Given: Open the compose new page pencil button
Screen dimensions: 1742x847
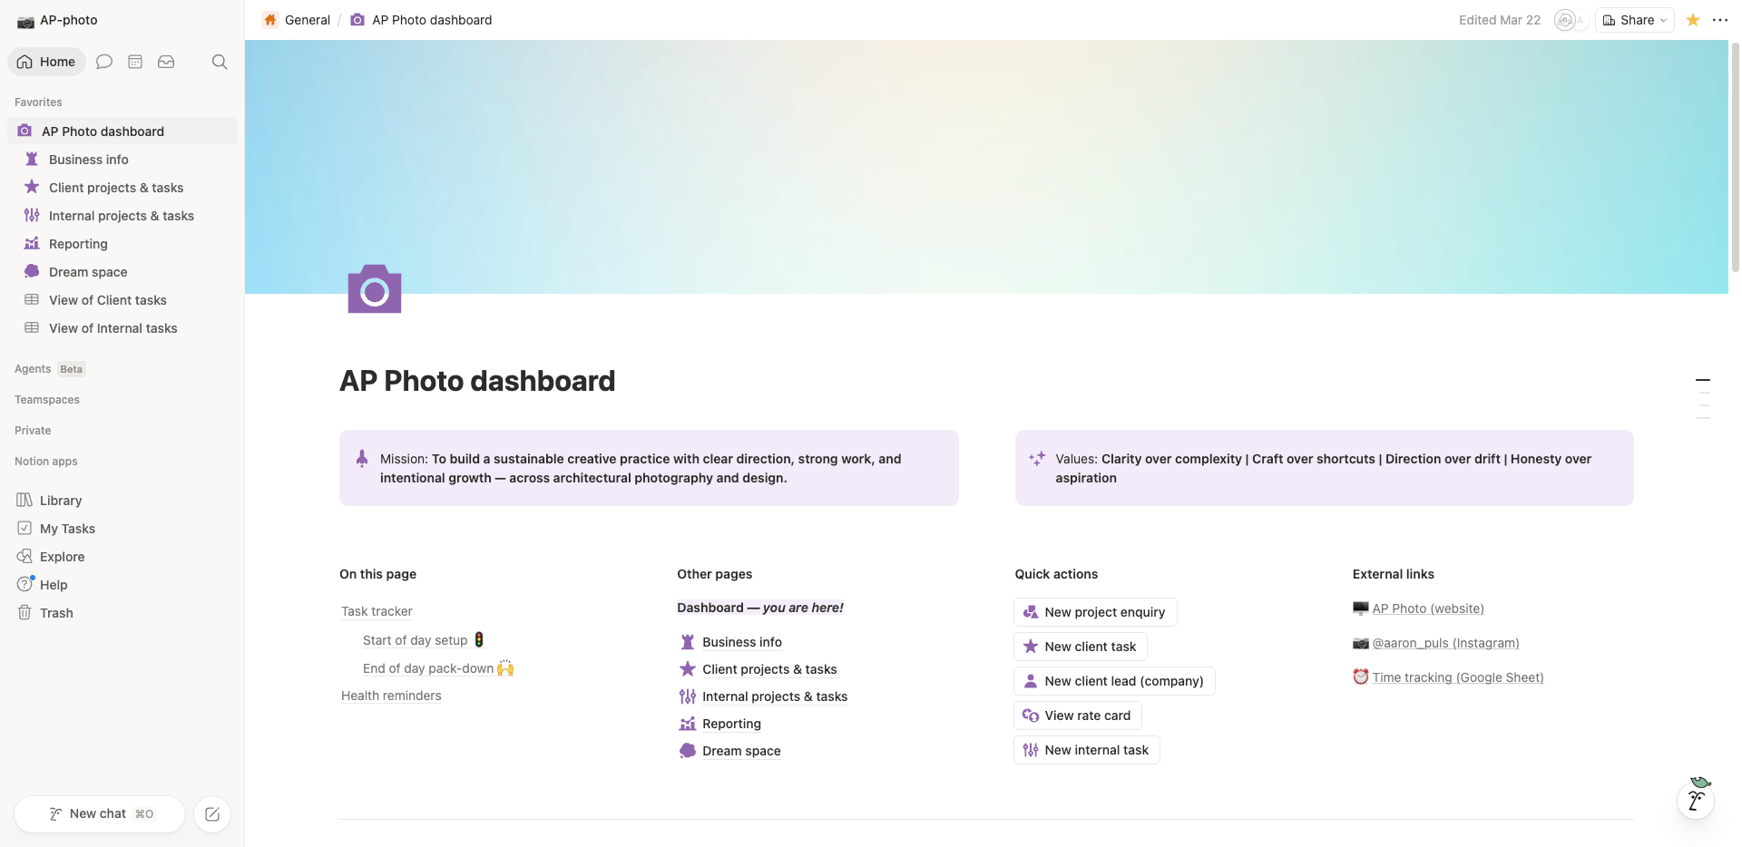Looking at the screenshot, I should click(x=211, y=813).
